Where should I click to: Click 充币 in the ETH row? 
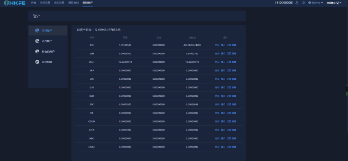pos(217,53)
